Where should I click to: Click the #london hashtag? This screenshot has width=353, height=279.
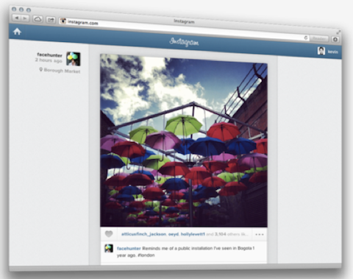click(x=146, y=255)
